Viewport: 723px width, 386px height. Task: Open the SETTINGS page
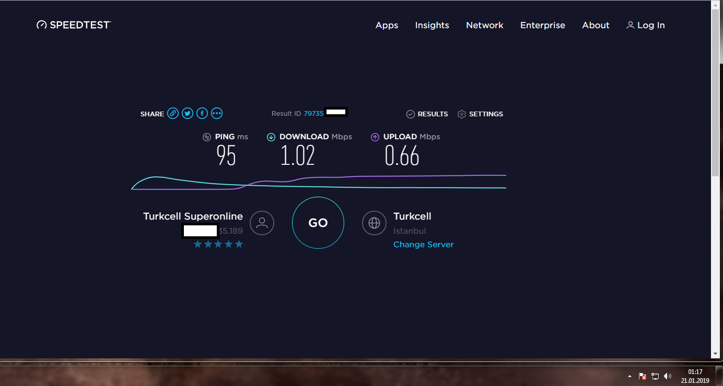pos(486,114)
